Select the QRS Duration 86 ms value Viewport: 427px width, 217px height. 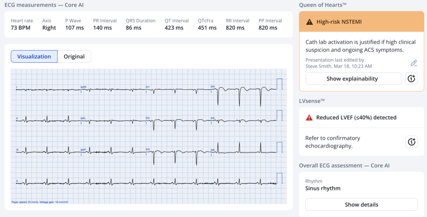(x=141, y=25)
